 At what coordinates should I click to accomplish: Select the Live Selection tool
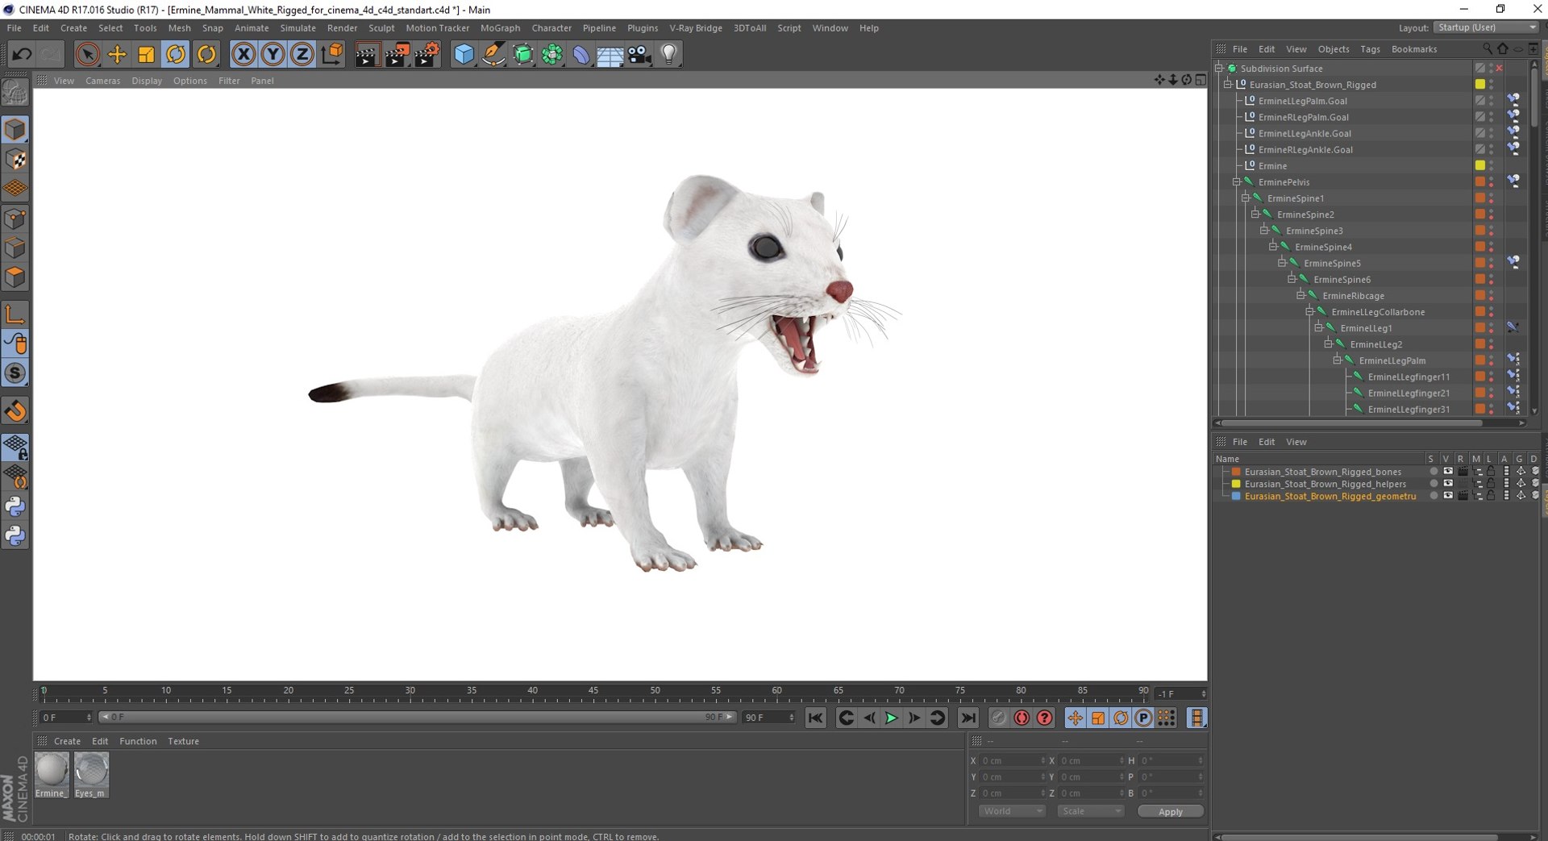[88, 54]
